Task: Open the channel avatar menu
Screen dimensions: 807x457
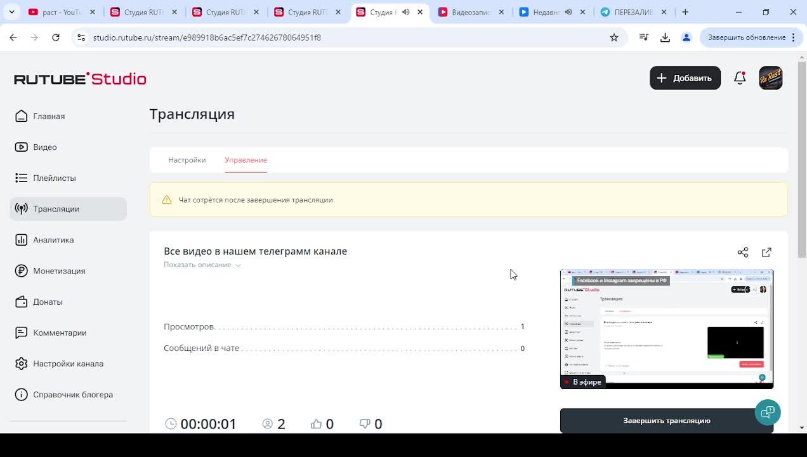Action: pos(771,78)
